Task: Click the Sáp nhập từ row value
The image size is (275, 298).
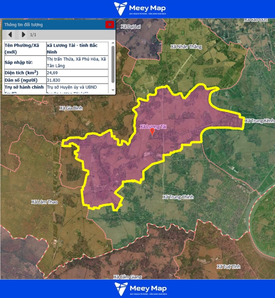Action: point(76,62)
